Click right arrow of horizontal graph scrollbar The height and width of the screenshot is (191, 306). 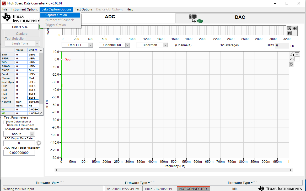[291, 170]
